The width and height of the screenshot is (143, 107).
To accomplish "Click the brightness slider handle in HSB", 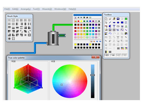I will point(92,75).
